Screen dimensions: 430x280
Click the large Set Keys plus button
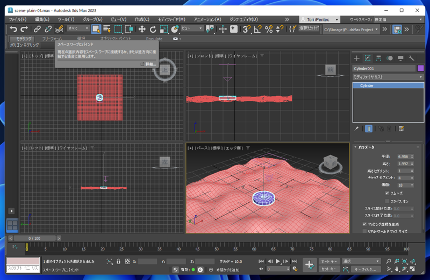(x=310, y=264)
